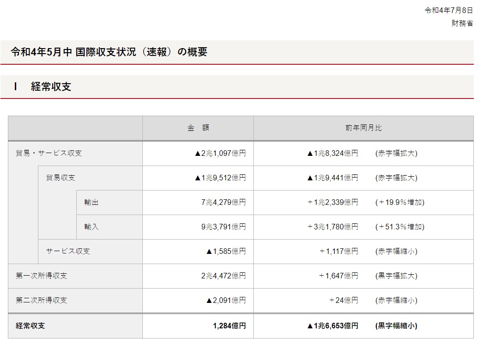The height and width of the screenshot is (345, 478).
Task: Click the ▲2兆1,097億円 amount cell
Action: point(220,153)
